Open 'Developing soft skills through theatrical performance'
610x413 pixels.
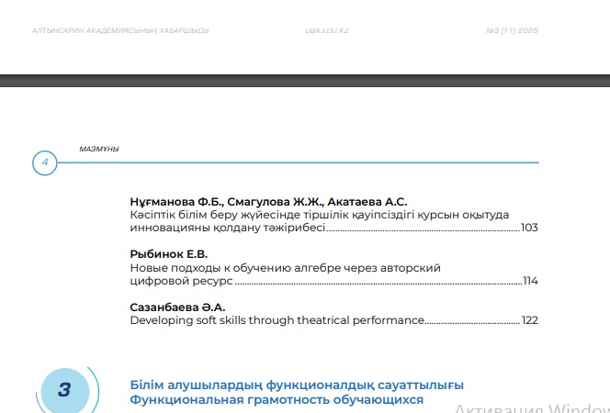click(277, 321)
